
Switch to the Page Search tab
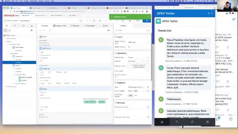coord(90,26)
